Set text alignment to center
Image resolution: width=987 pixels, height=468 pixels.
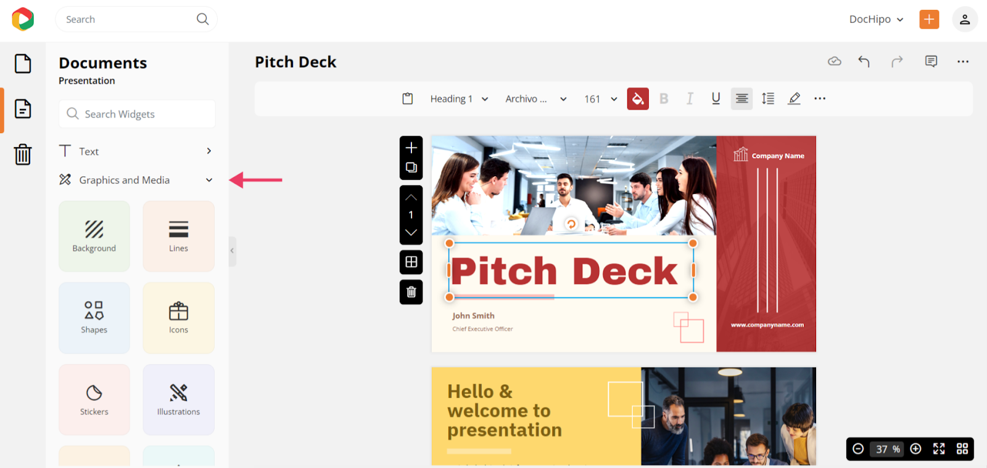click(x=741, y=99)
